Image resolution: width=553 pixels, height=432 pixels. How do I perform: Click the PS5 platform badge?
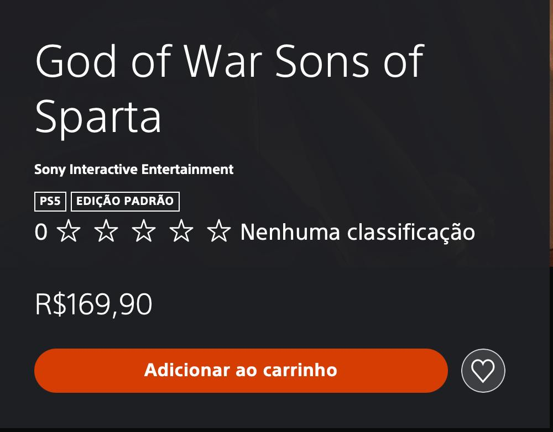point(50,201)
